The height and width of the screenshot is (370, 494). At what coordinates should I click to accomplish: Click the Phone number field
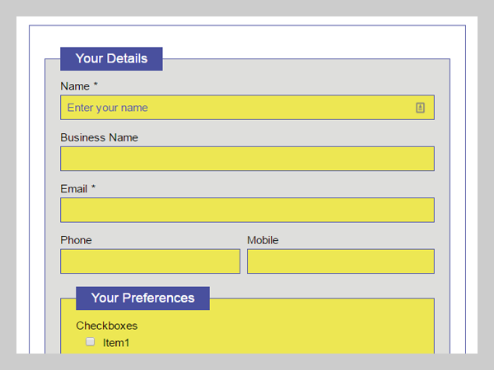click(x=150, y=261)
